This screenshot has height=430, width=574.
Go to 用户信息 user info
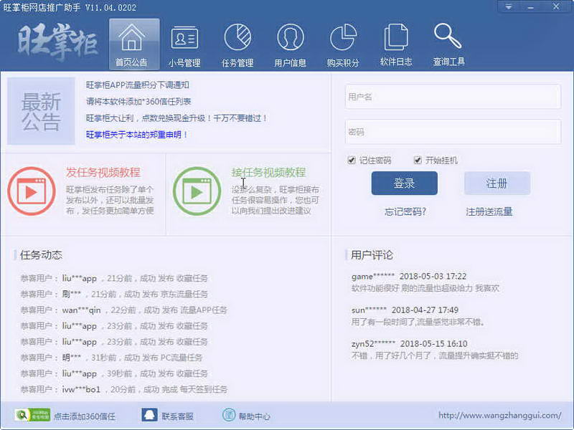tap(291, 44)
